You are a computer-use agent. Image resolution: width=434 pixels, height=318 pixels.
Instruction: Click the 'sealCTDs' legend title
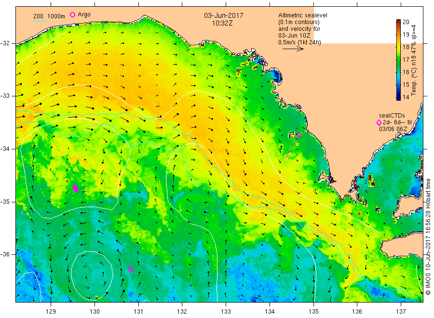tap(392, 116)
